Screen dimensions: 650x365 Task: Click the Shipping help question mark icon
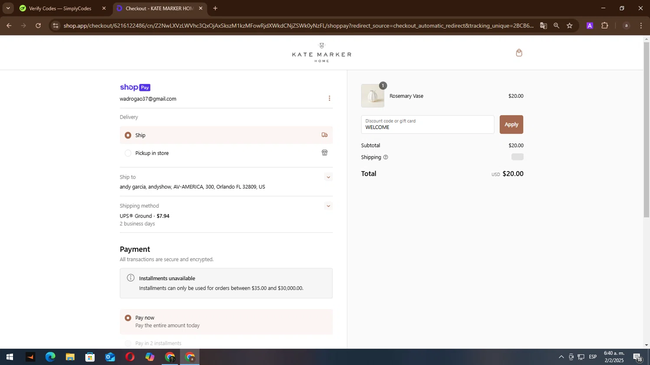point(386,157)
